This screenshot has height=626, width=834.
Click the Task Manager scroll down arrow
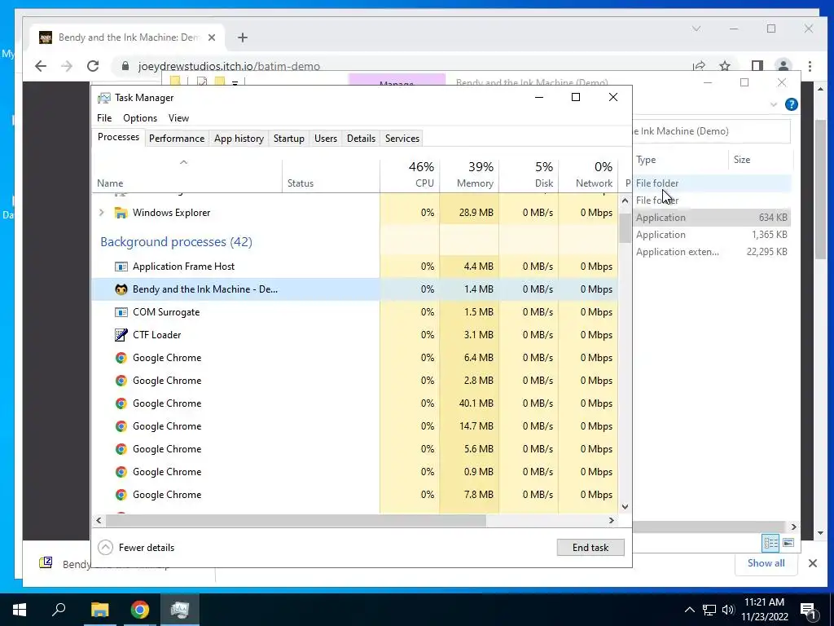pos(625,507)
